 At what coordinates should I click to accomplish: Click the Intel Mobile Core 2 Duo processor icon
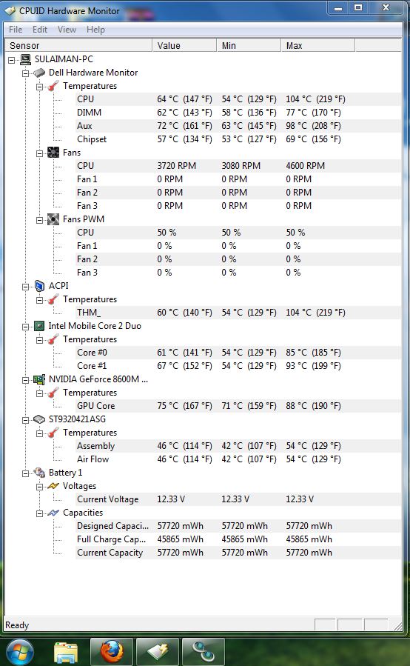pos(39,326)
